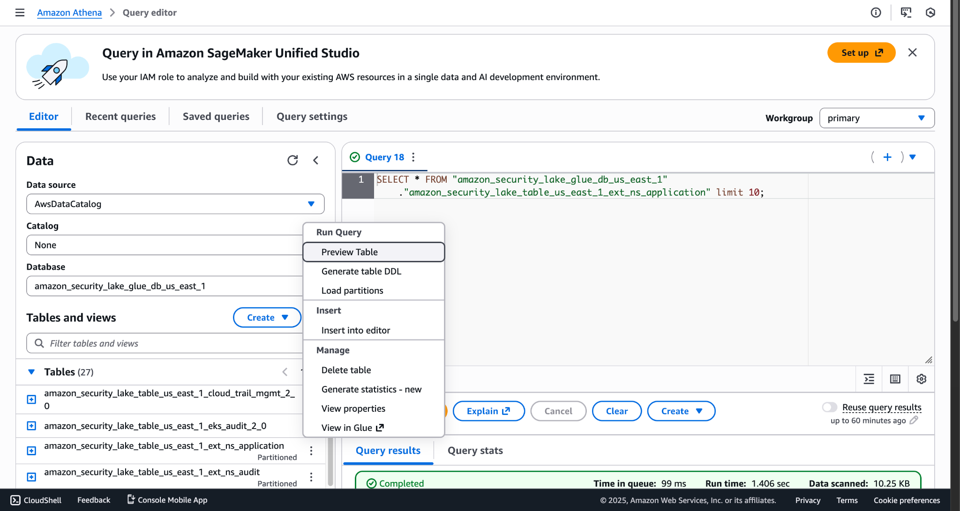Focus the Filter tables and views field
The image size is (960, 511).
tap(165, 343)
